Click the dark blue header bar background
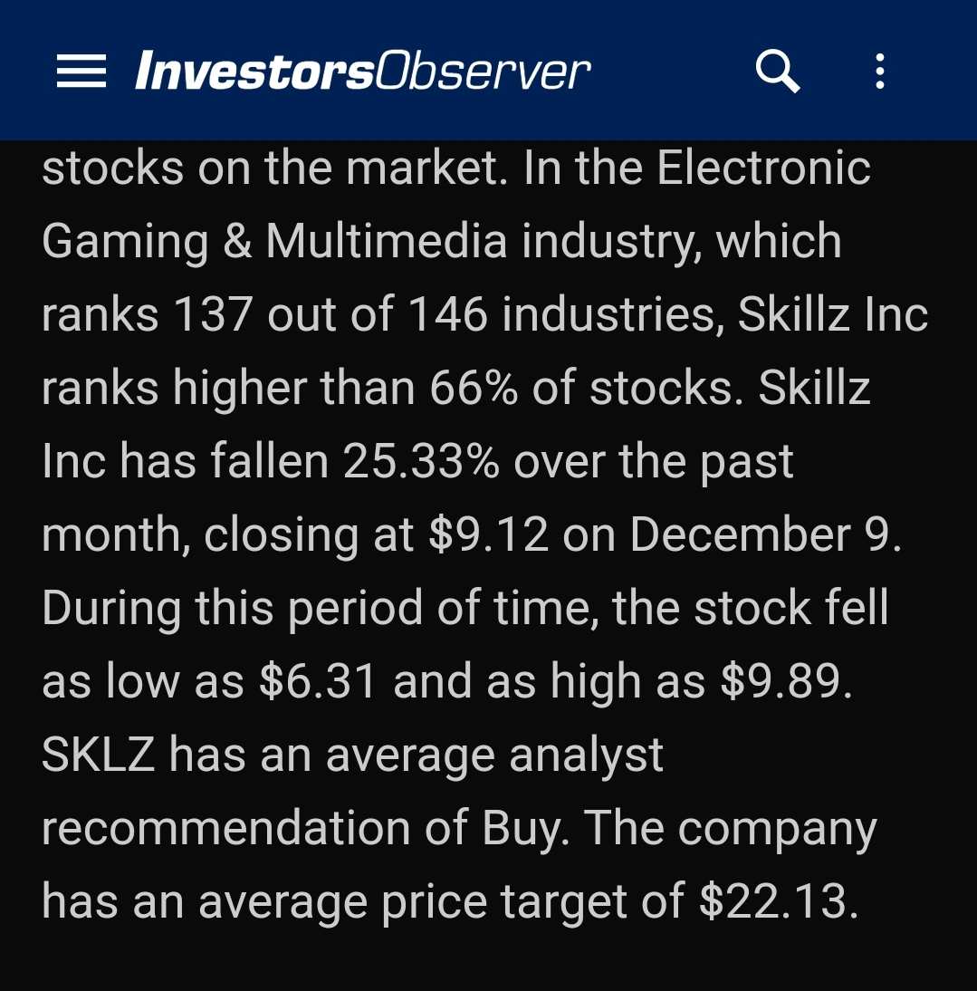Viewport: 977px width, 991px height. click(x=669, y=70)
